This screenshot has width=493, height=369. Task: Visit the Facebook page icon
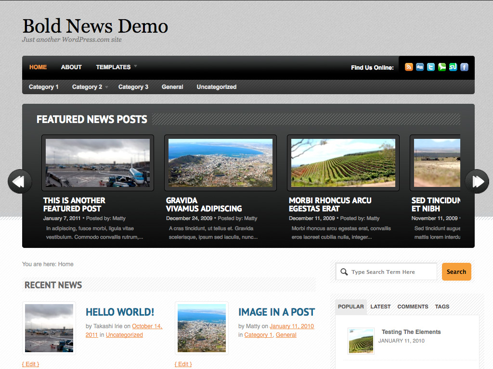[x=464, y=67]
